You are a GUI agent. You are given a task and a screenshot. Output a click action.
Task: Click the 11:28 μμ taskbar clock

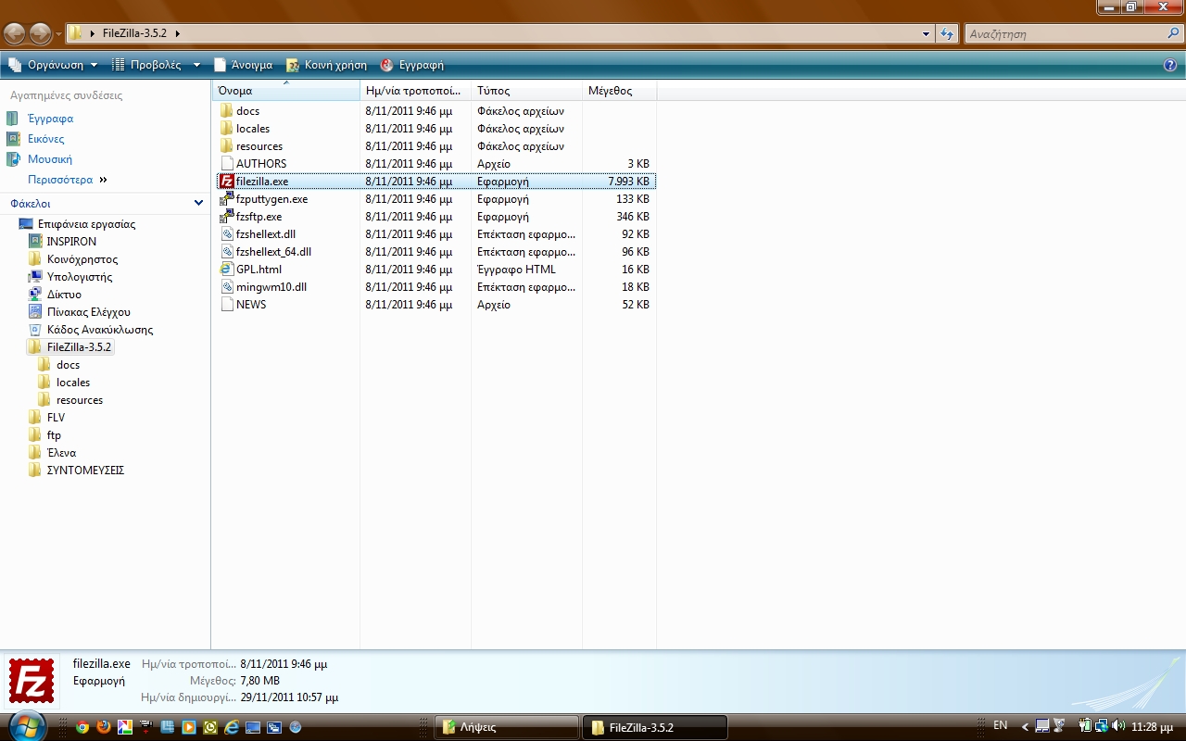(x=1154, y=727)
